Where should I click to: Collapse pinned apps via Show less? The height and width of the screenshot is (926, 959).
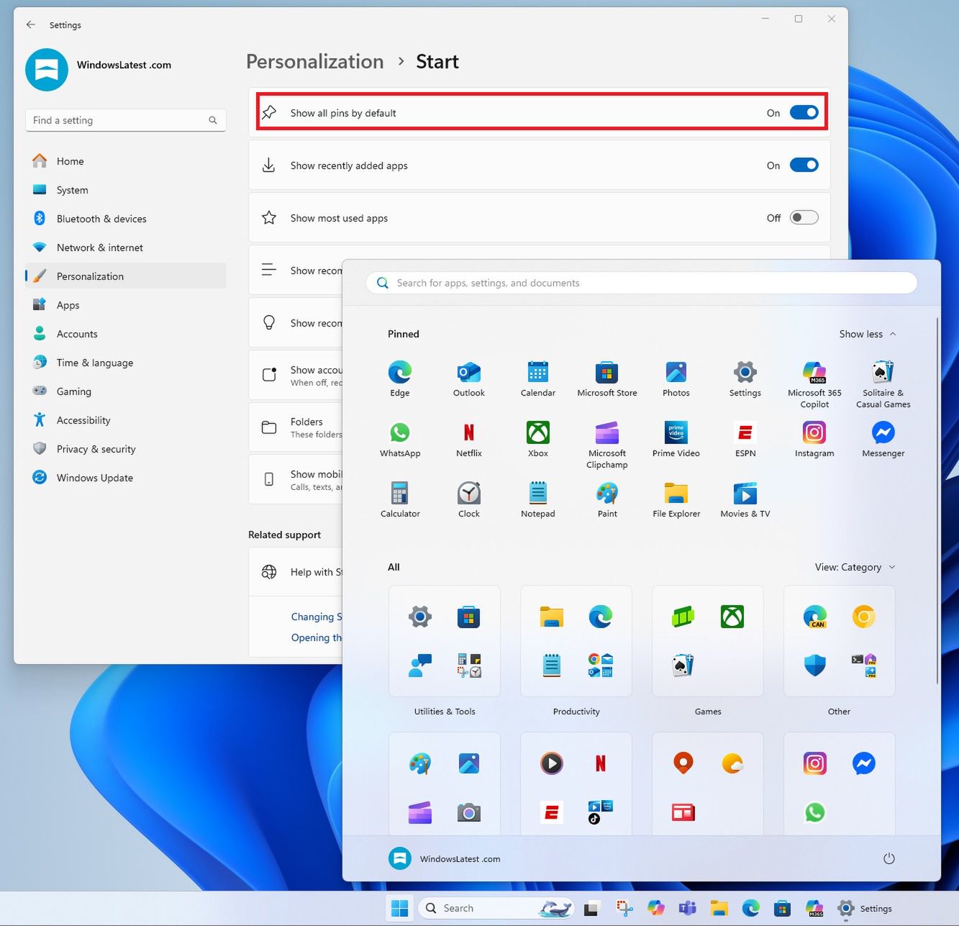[866, 334]
